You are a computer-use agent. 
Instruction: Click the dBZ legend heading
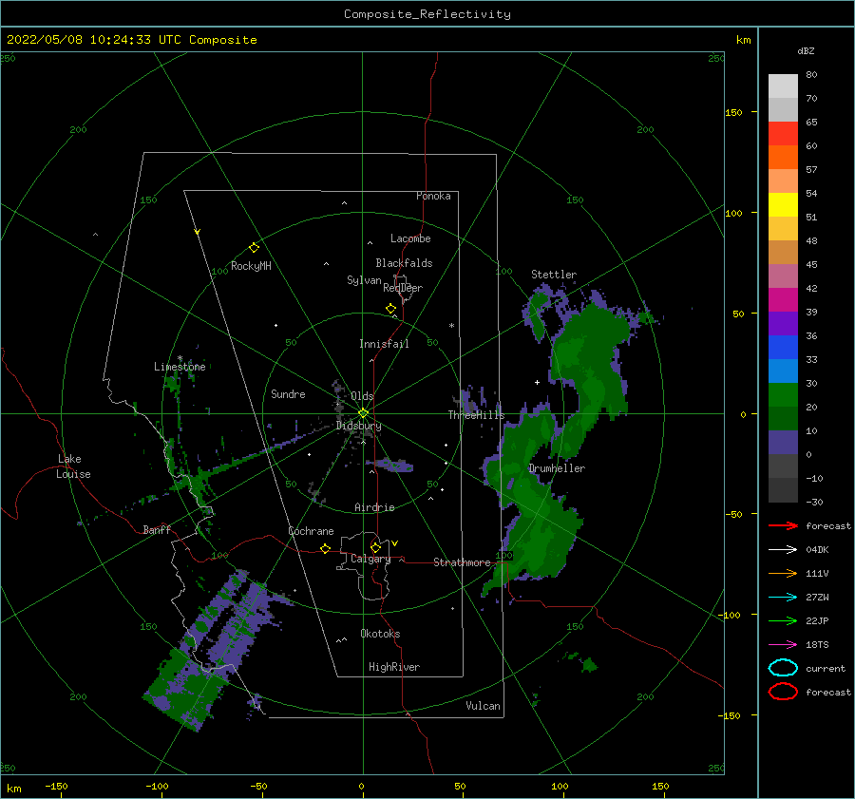[x=806, y=51]
